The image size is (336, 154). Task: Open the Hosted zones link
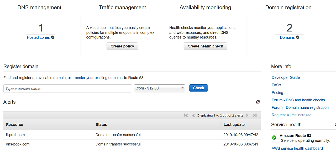(38, 37)
